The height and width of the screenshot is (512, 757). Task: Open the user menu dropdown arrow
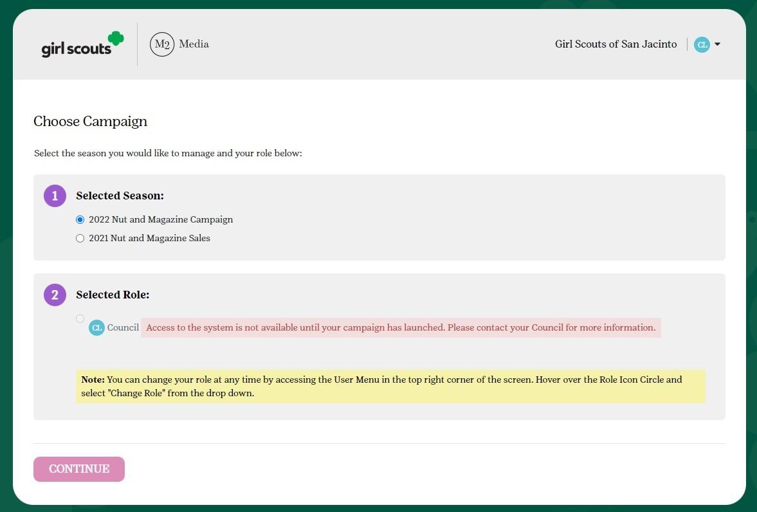click(x=717, y=44)
